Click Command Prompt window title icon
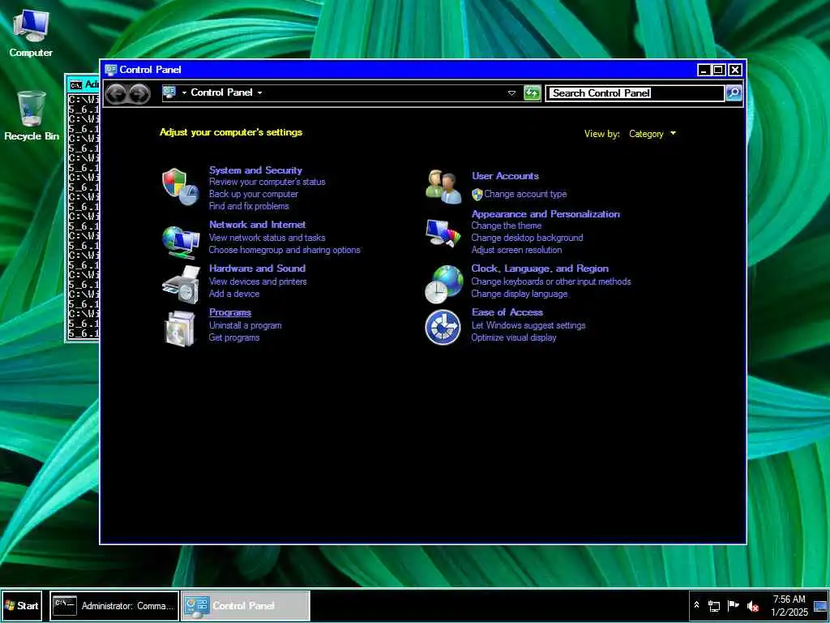The image size is (830, 623). tap(76, 84)
